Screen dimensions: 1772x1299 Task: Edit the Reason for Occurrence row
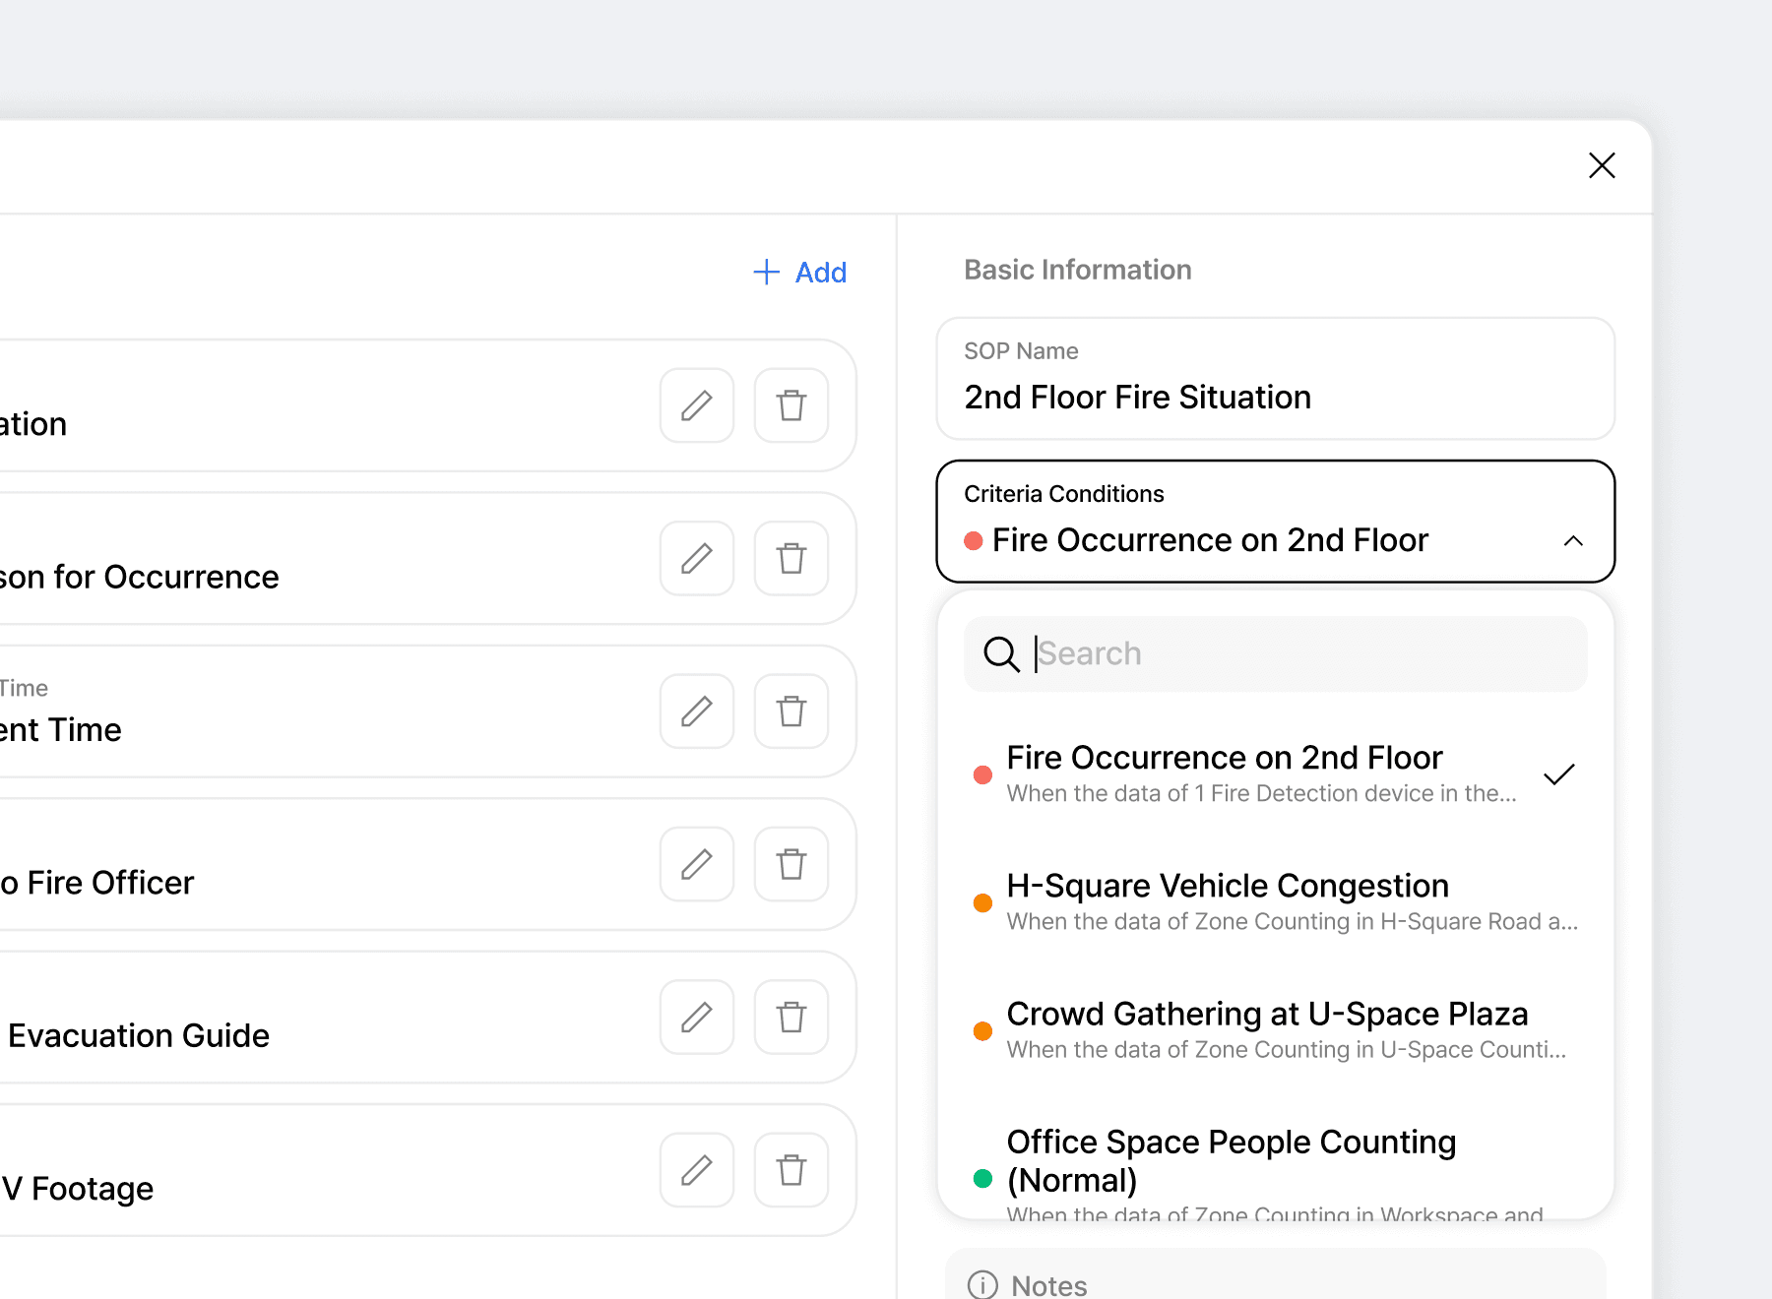(697, 558)
